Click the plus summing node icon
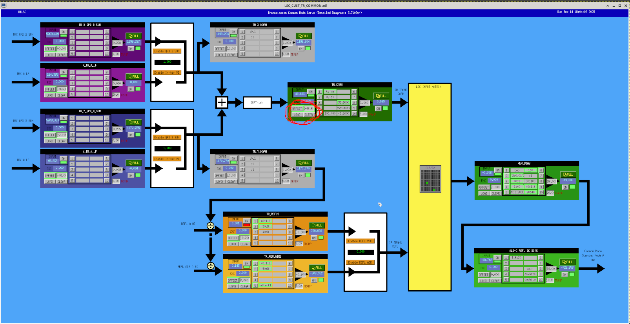This screenshot has height=324, width=630. point(222,102)
